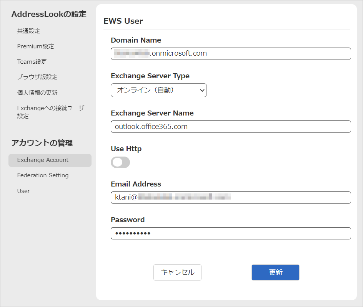Focus the Password input field

coord(231,233)
